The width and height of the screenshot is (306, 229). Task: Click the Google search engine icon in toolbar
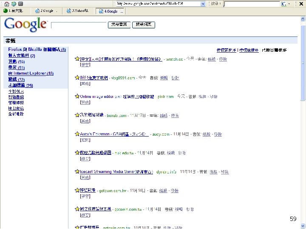click(x=284, y=4)
